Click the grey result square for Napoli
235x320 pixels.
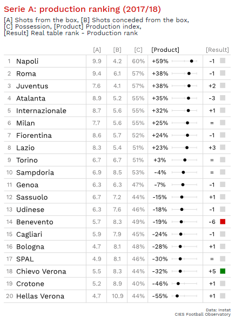coord(223,61)
